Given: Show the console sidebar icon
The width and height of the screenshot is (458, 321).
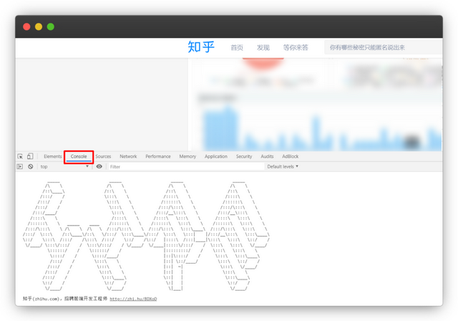Looking at the screenshot, I should click(19, 167).
